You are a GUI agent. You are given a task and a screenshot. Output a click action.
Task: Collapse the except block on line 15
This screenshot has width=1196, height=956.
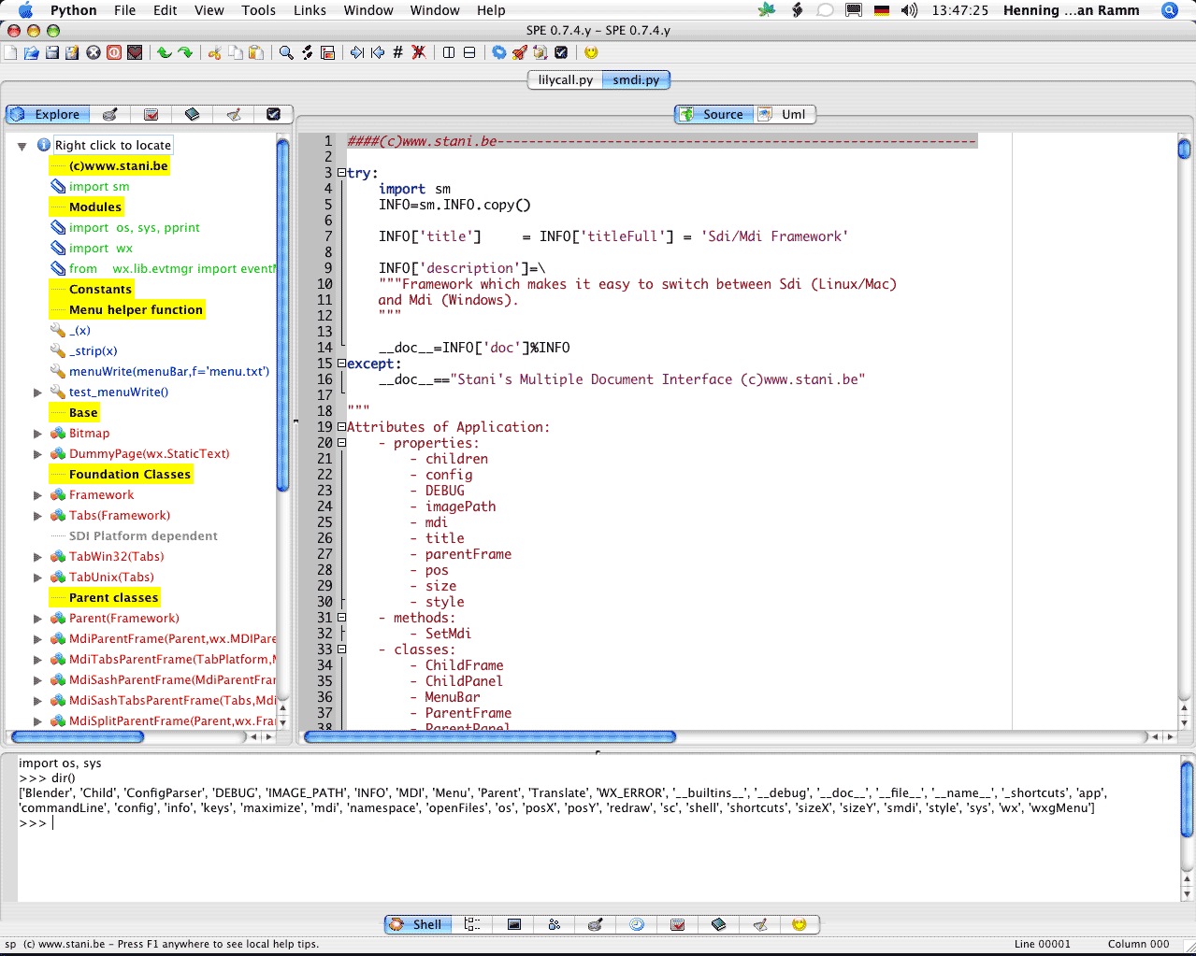341,364
